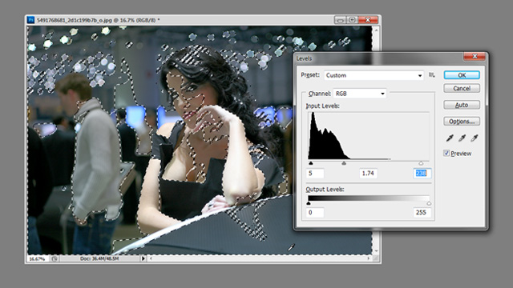The image size is (513, 288).
Task: Click the gamma field showing 1.74
Action: (x=369, y=174)
